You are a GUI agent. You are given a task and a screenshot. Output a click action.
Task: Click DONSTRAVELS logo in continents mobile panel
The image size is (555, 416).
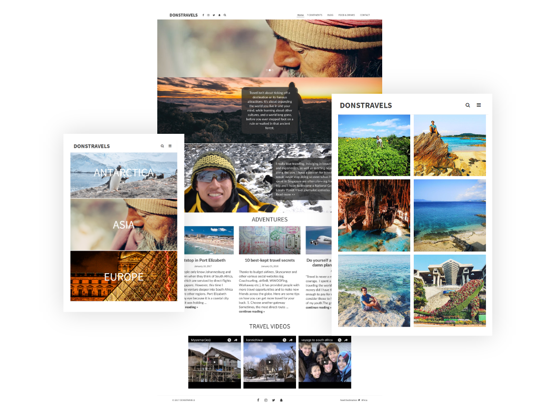pyautogui.click(x=92, y=146)
